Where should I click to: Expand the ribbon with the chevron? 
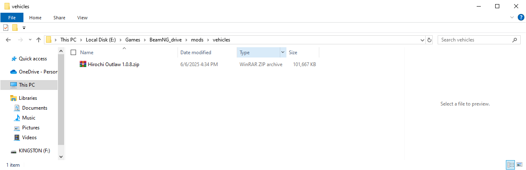tap(512, 18)
